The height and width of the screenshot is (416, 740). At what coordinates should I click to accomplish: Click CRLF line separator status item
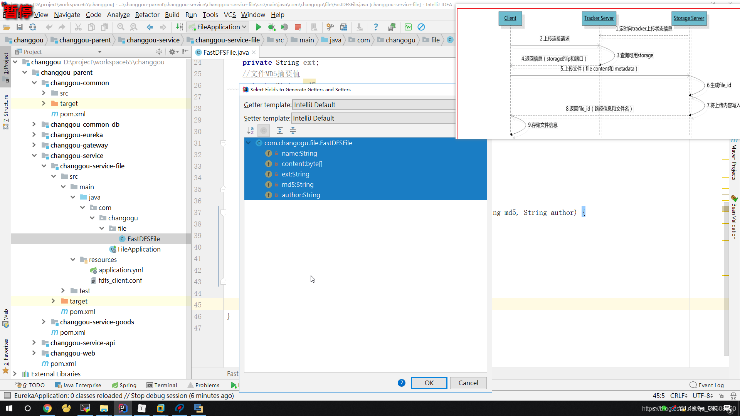pos(679,396)
